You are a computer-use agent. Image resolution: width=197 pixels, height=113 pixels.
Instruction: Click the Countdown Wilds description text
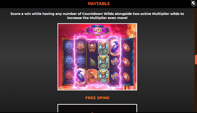tap(97, 16)
